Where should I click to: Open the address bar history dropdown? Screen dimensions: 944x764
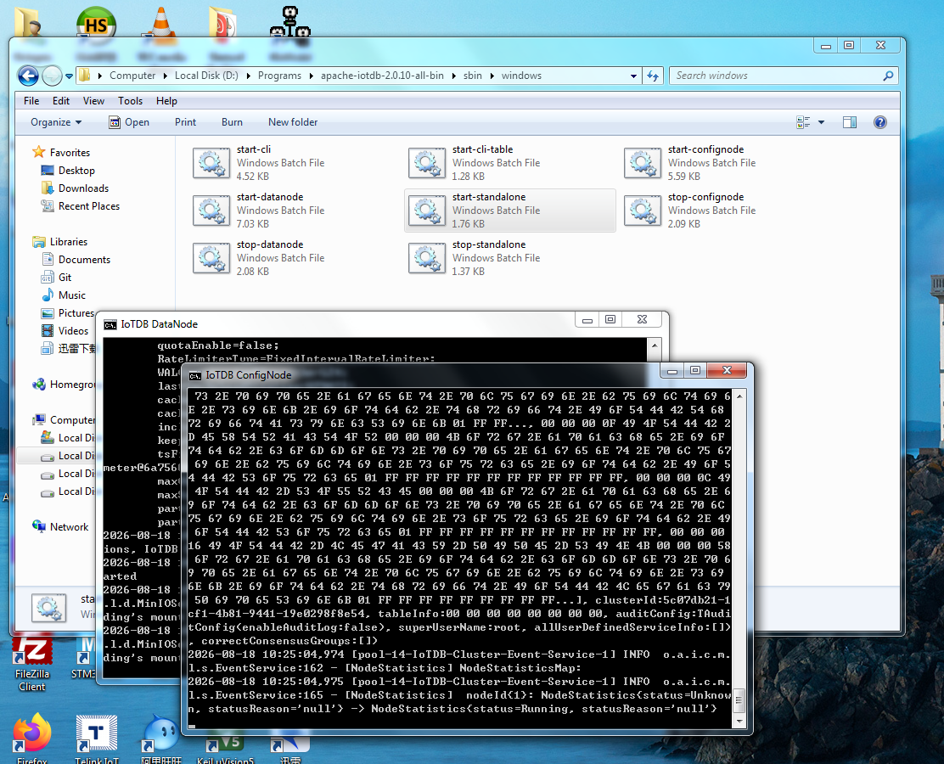coord(633,76)
